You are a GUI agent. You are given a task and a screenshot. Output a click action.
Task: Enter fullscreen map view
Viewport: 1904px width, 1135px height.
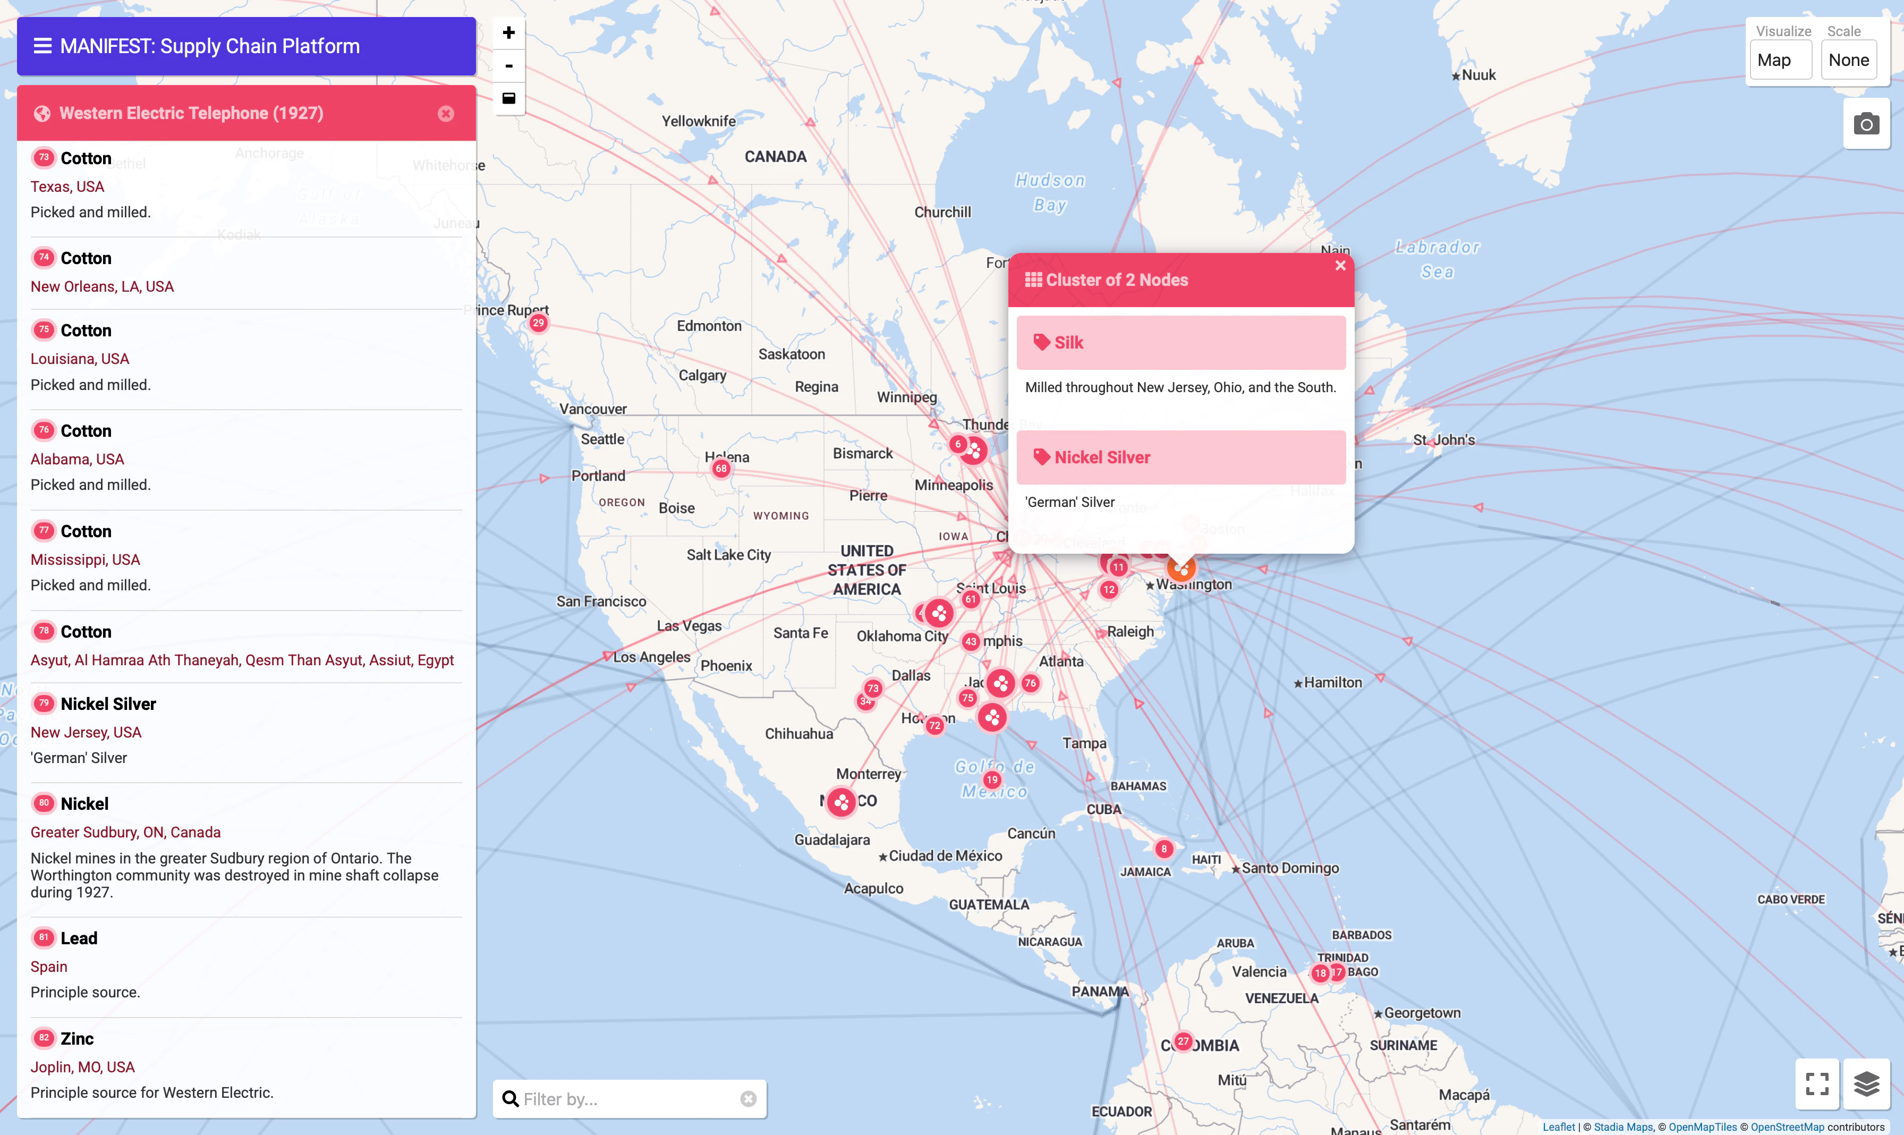(x=1817, y=1084)
